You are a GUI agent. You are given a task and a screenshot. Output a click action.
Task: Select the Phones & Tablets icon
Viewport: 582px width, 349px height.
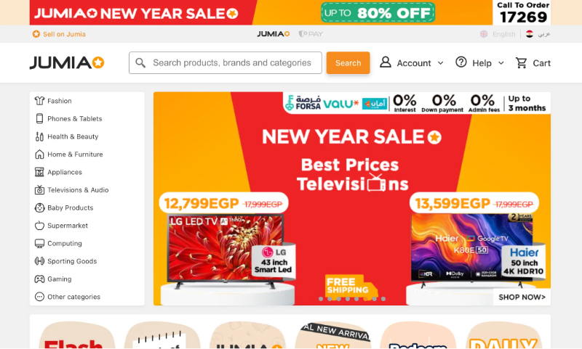pos(39,118)
